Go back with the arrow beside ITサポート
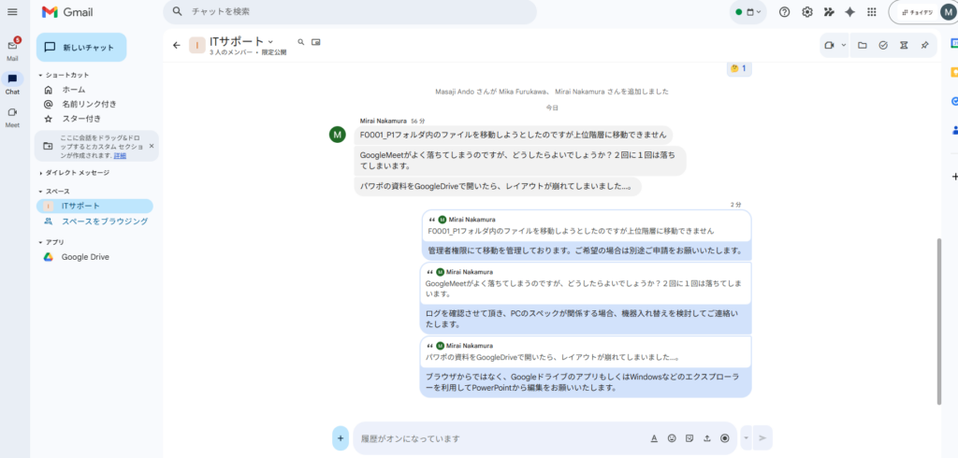The width and height of the screenshot is (958, 458). pyautogui.click(x=177, y=45)
